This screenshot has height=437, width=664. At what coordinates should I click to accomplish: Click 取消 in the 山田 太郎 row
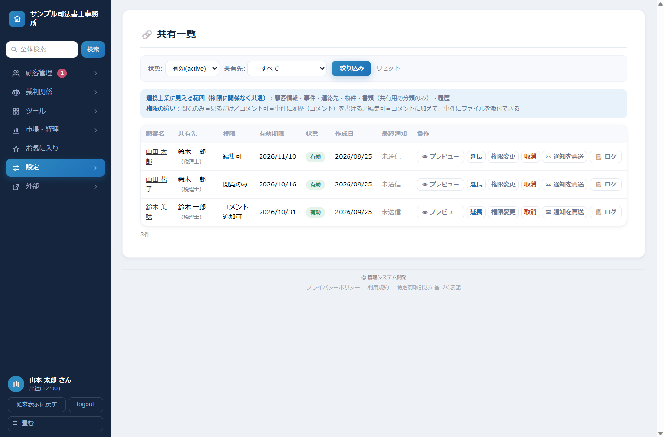[530, 157]
